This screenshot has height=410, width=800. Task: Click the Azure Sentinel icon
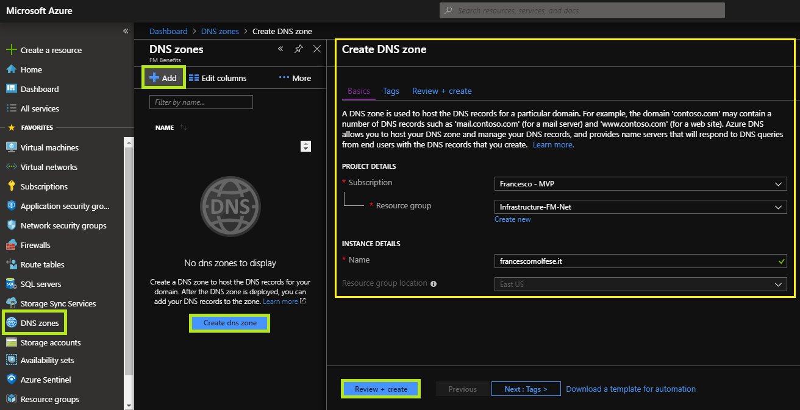click(x=11, y=380)
